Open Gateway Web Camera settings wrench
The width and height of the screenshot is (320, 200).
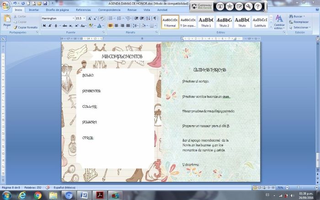tap(248, 6)
